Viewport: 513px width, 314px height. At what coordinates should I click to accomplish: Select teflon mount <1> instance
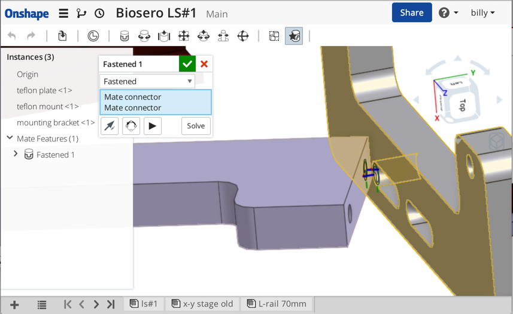pyautogui.click(x=48, y=106)
